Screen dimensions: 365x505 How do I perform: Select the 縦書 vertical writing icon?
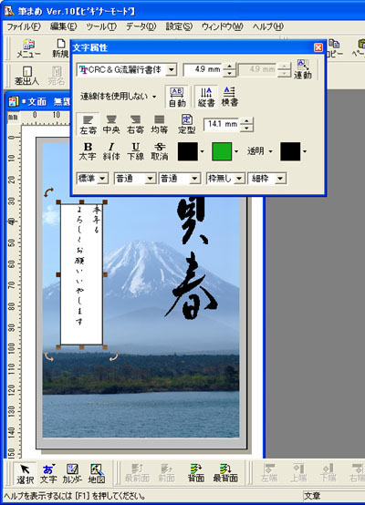(206, 97)
